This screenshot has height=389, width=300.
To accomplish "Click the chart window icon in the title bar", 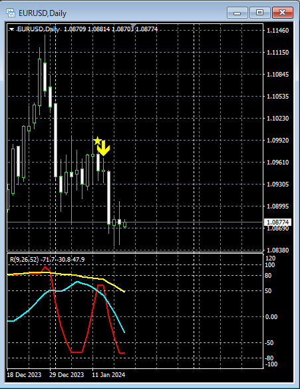I will (11, 13).
